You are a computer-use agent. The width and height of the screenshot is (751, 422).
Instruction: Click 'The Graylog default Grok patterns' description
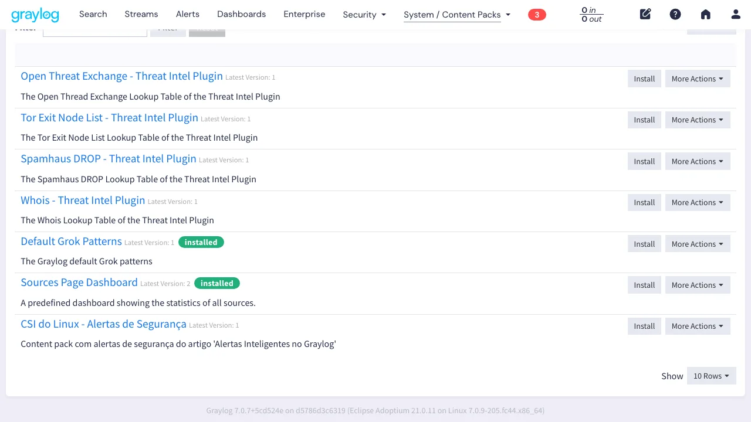pos(86,261)
